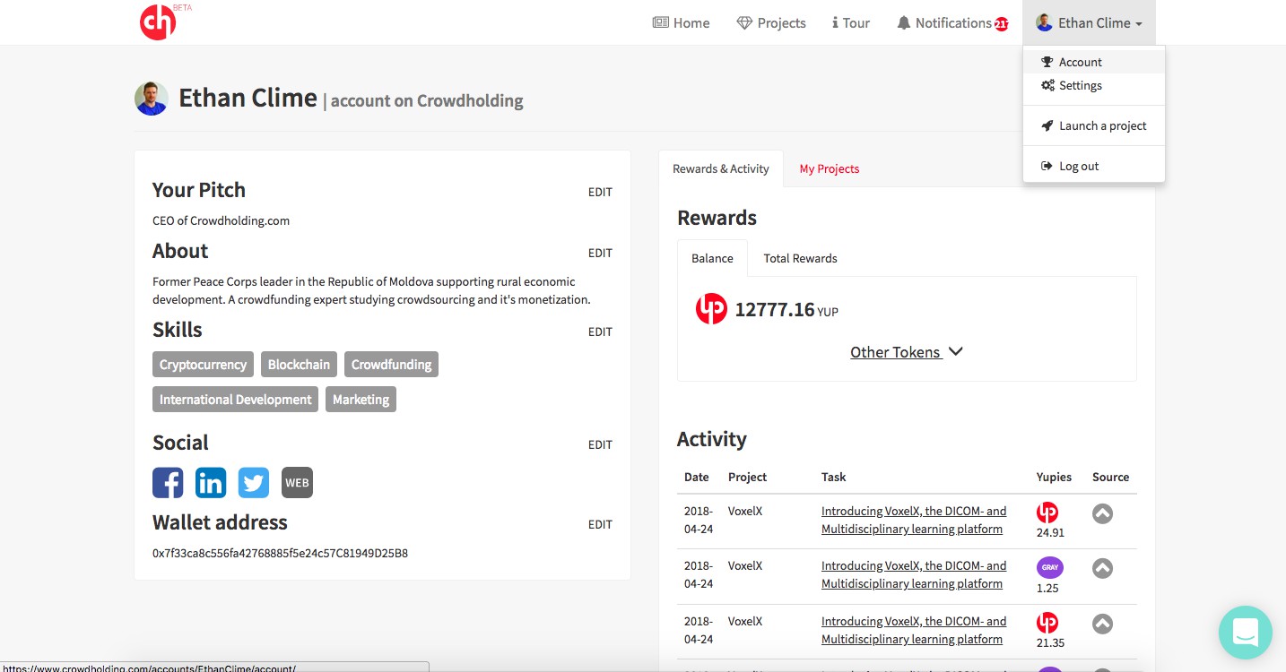Screen dimensions: 1286x672
Task: Open Projects in navigation bar
Action: point(771,22)
